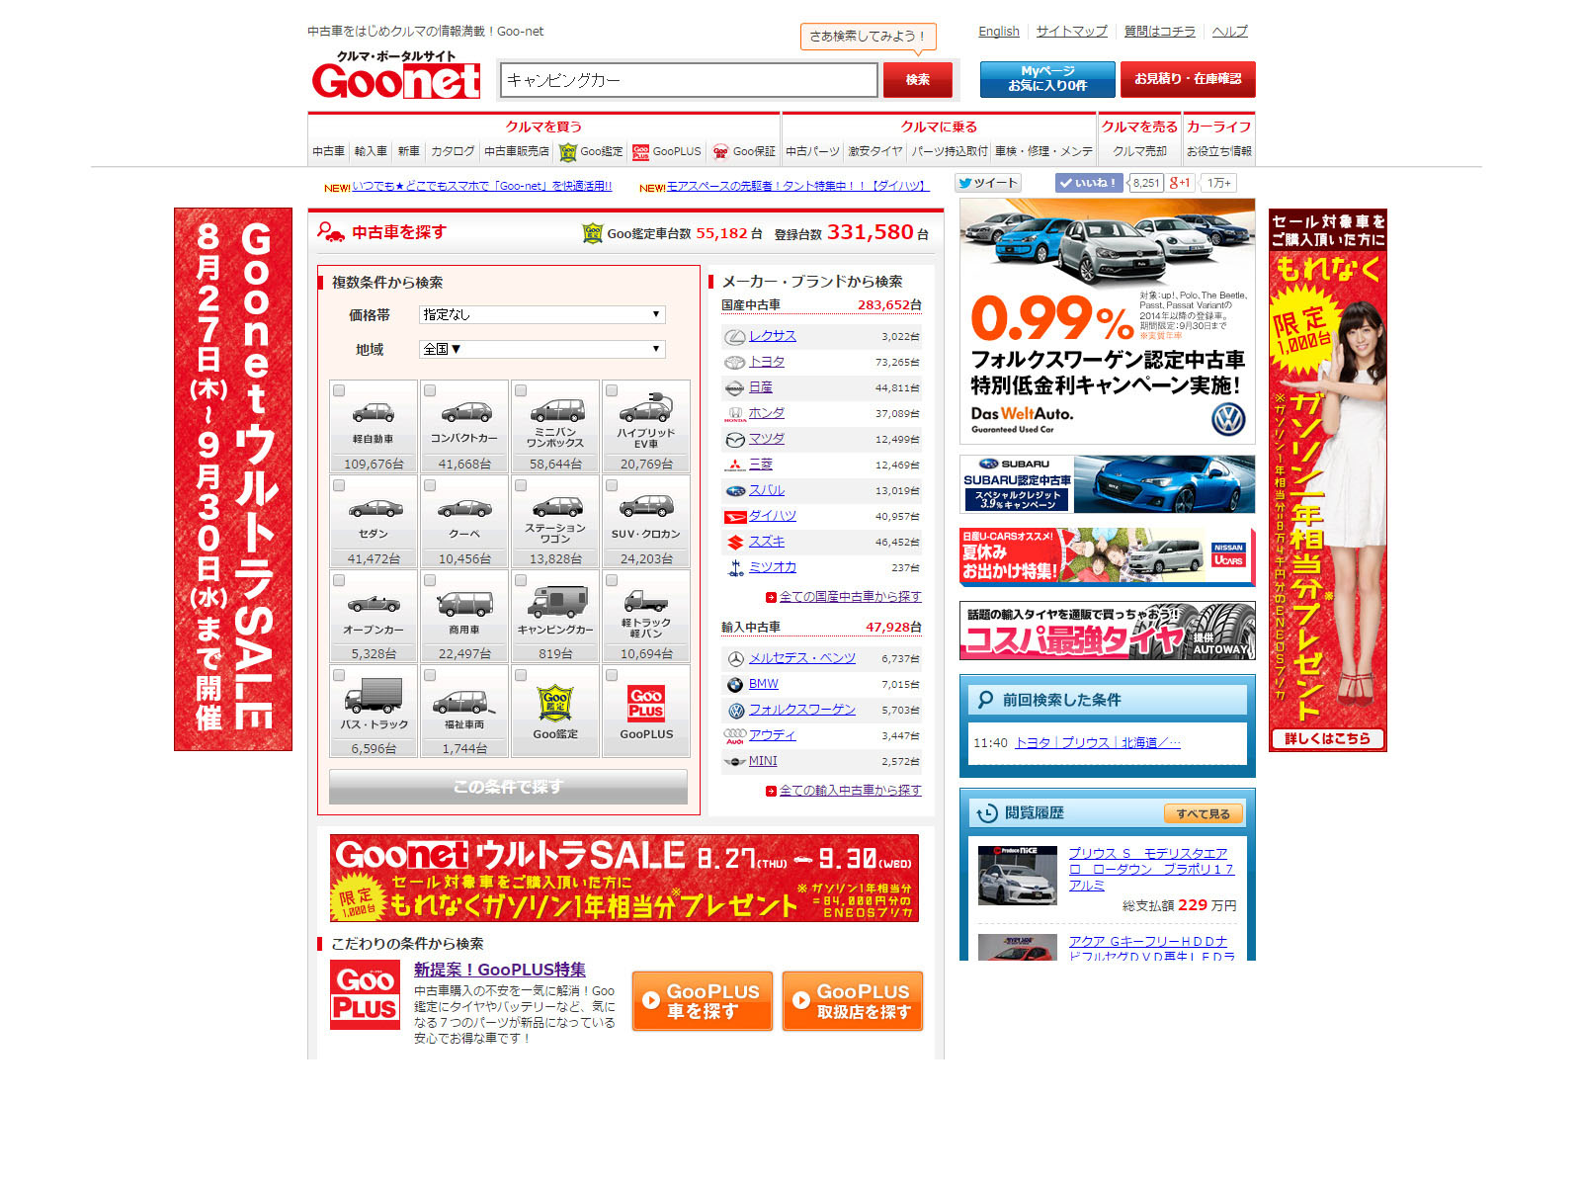1581x1186 pixels.
Task: Click the Mercedes-Benz logo icon
Action: 735,659
